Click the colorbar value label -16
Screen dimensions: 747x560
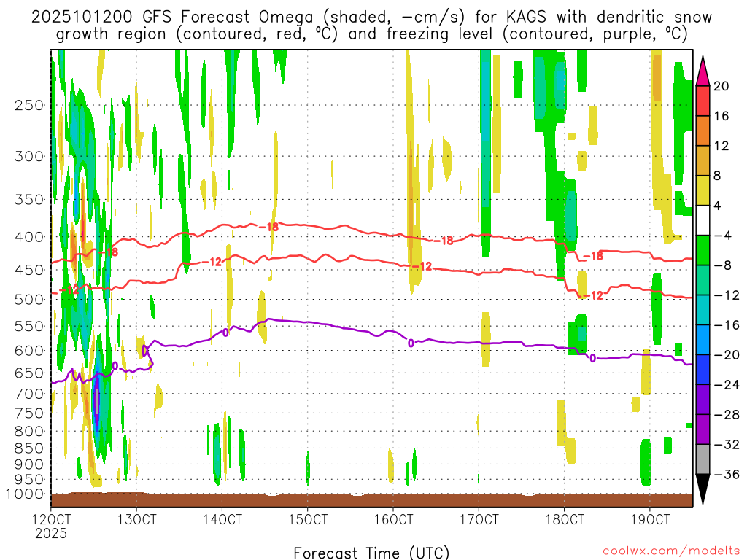[x=727, y=325]
